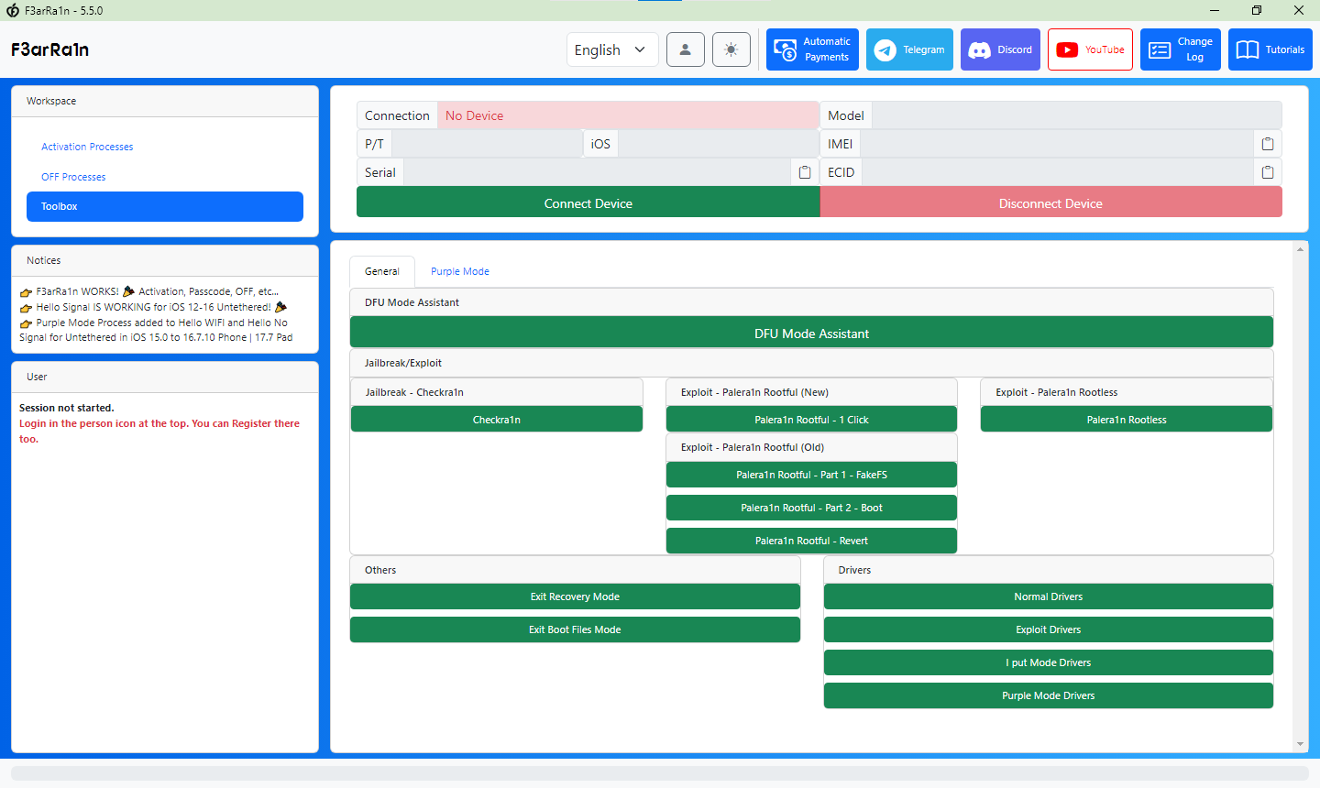1320x788 pixels.
Task: Install Normal Drivers
Action: click(1049, 596)
